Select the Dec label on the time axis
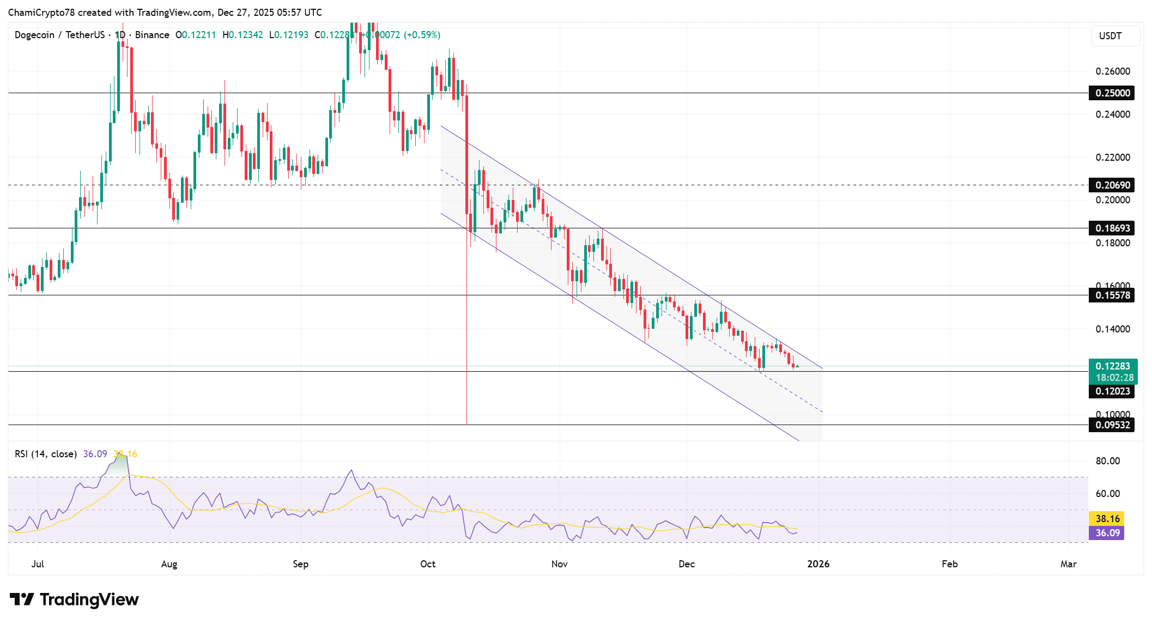 686,565
